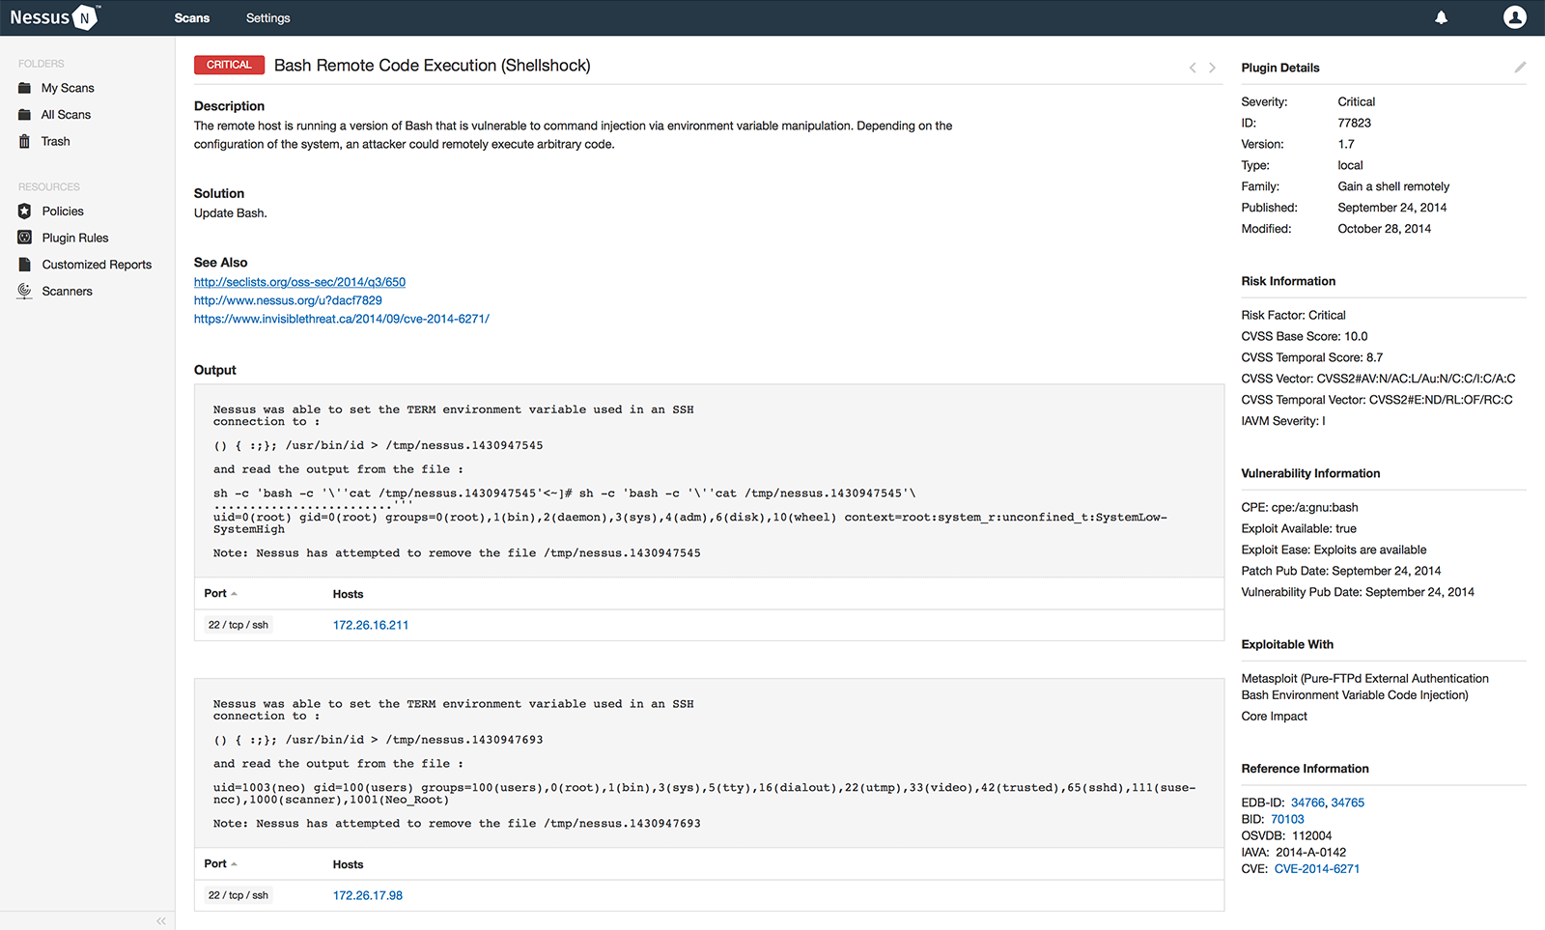Click the edit pencil in Plugin Details
The width and height of the screenshot is (1545, 930).
pos(1520,68)
